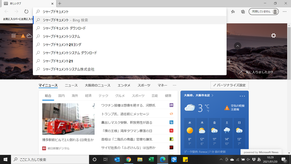Viewport: 291px width, 164px height.
Task: Launch Excel from taskbar
Action: (151, 160)
